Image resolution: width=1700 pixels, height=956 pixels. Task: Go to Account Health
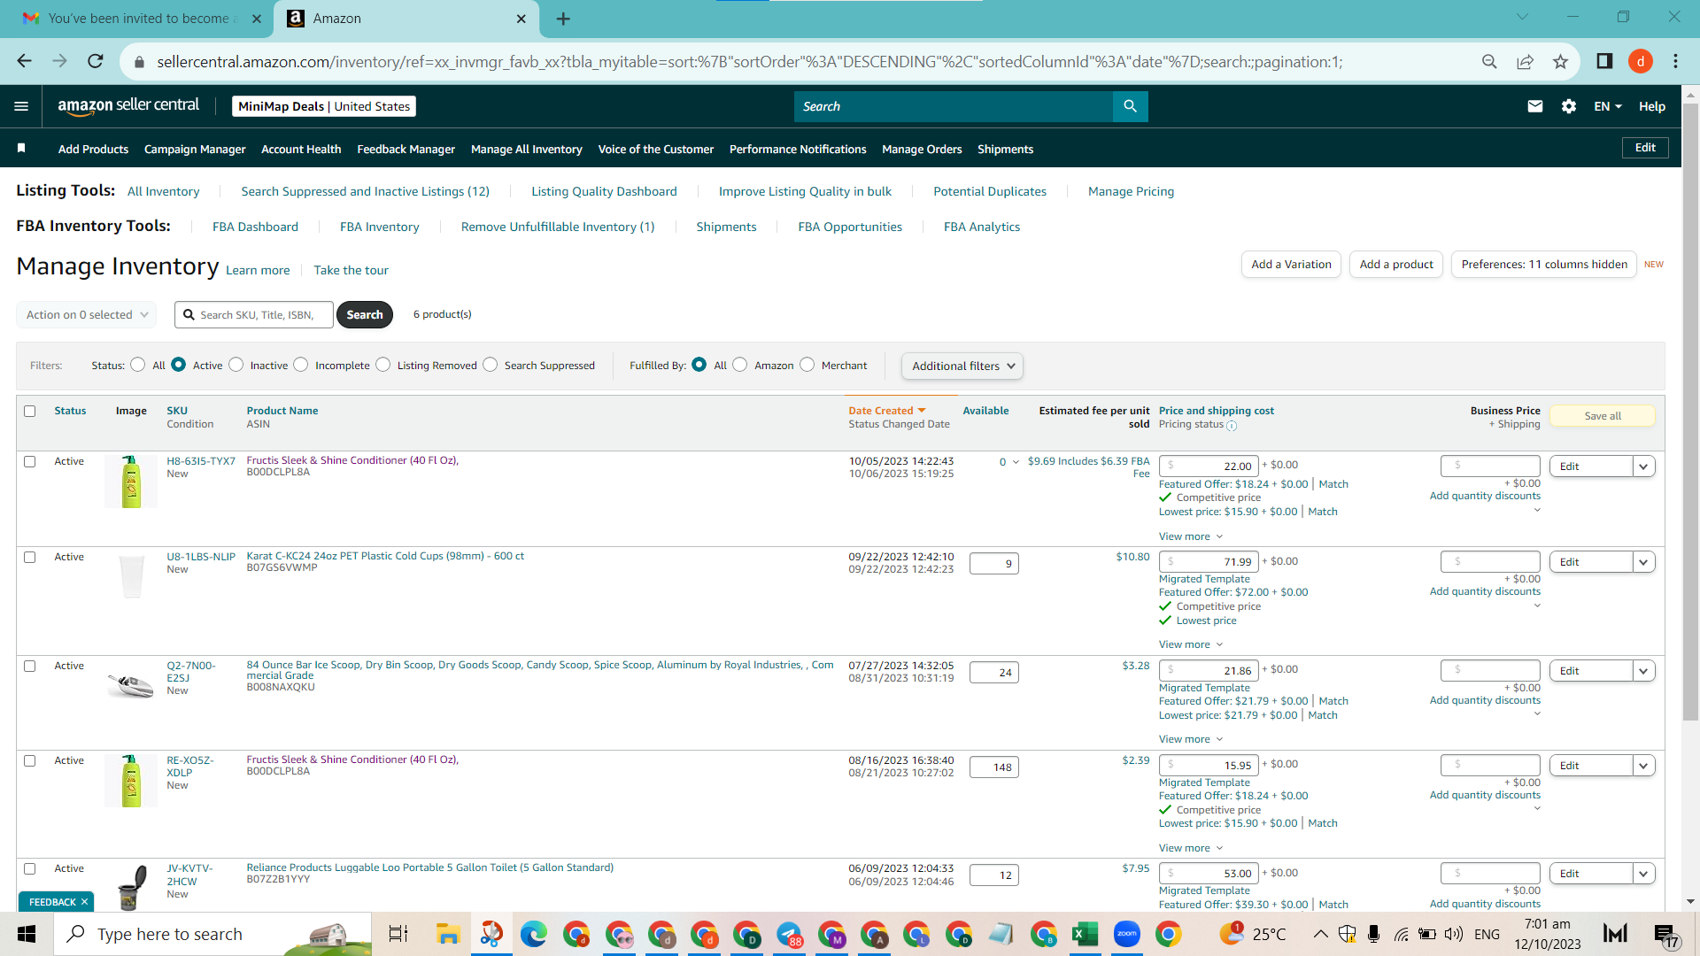tap(301, 149)
